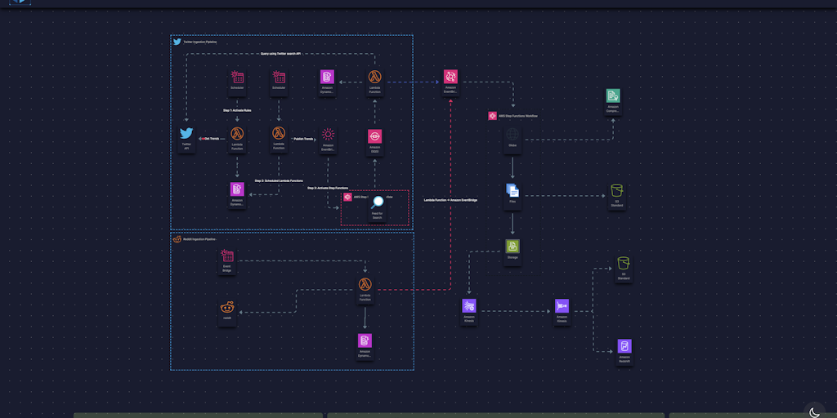Screen dimensions: 837x418
Task: Select the Reddit Ingestion Pipeline group label
Action: point(198,239)
